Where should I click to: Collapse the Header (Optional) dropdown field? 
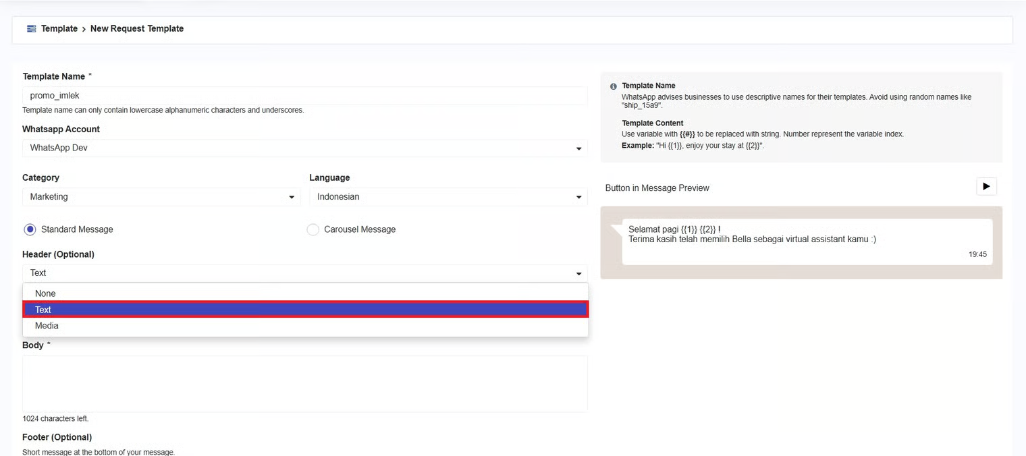click(x=304, y=273)
